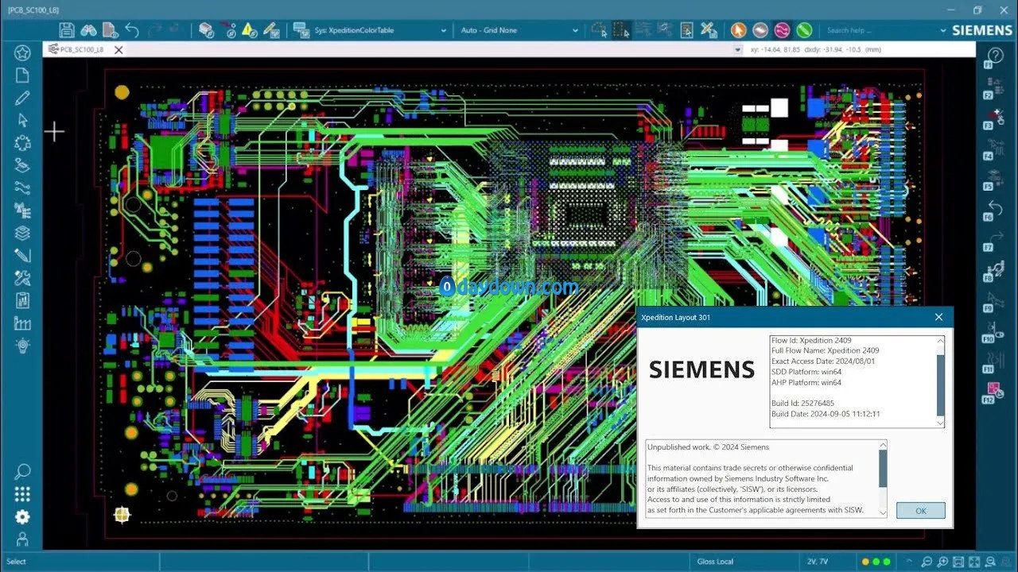
Task: Open the stacked layers icon in sidebar
Action: pyautogui.click(x=22, y=234)
